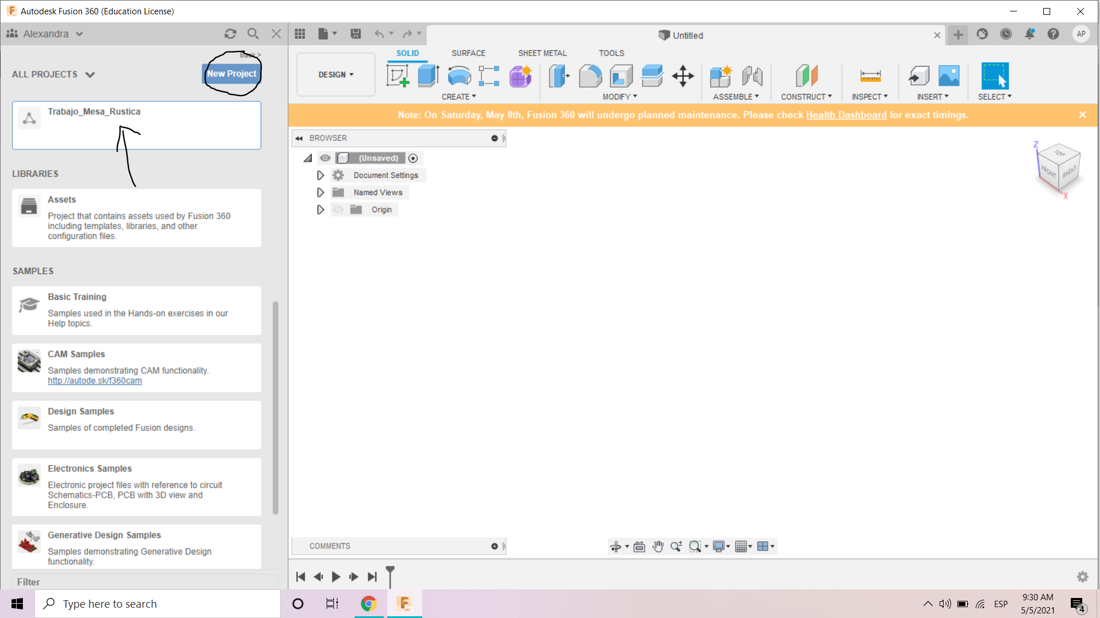Click the Save icon in top toolbar
This screenshot has width=1100, height=618.
(356, 34)
